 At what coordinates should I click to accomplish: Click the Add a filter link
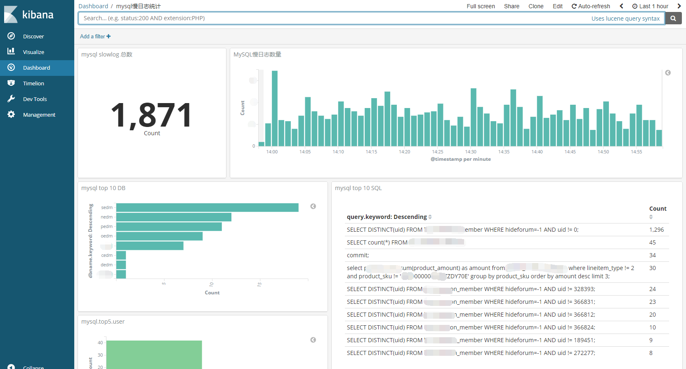tap(95, 36)
